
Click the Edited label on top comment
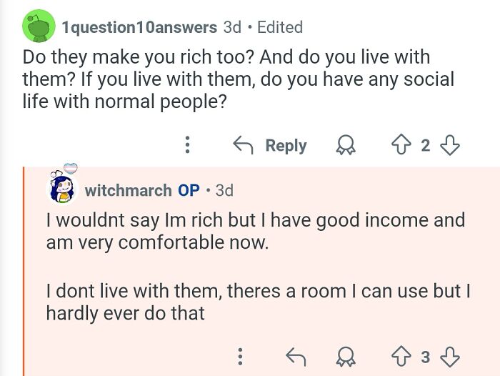click(280, 27)
